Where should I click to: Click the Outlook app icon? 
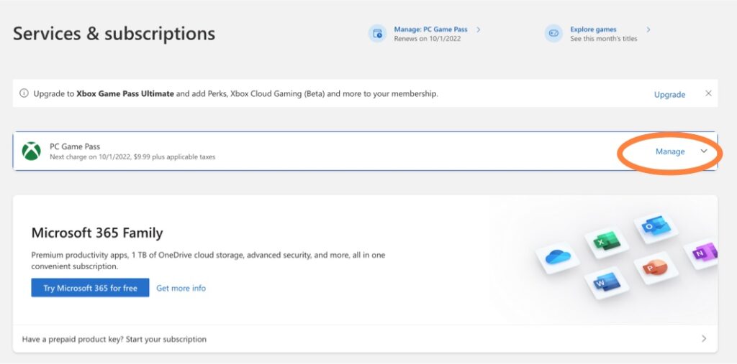click(656, 226)
